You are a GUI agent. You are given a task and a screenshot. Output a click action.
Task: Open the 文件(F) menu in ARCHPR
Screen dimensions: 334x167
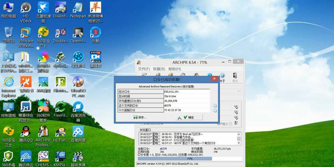tap(144, 69)
